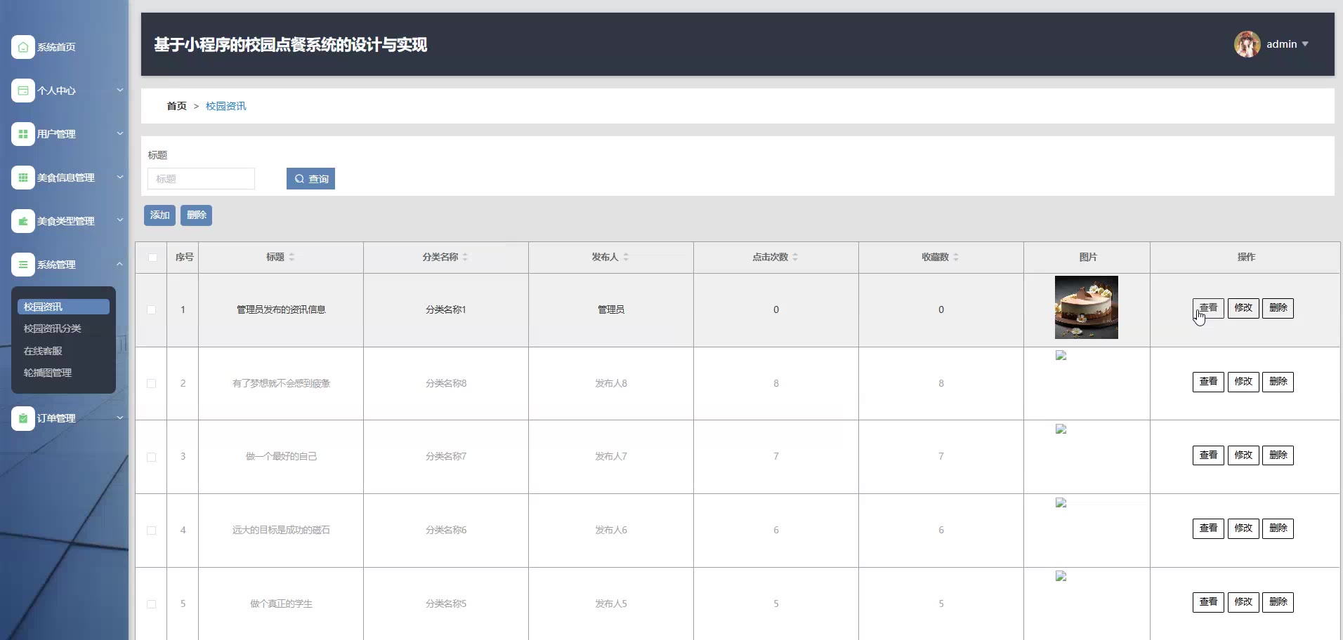Sort the table by 分类名称 arrows
Image resolution: width=1343 pixels, height=640 pixels.
tap(465, 258)
